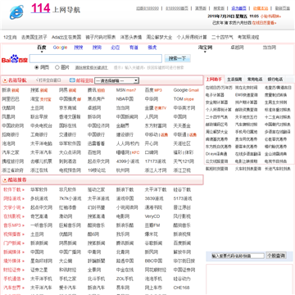Open the 17173游戏 link

click(155, 161)
